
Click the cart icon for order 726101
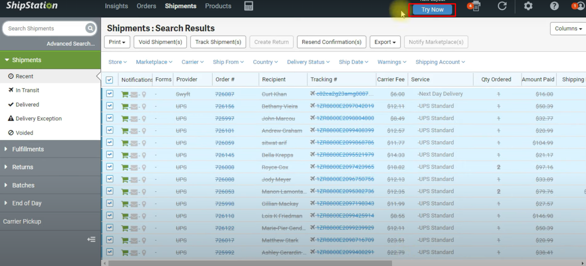pyautogui.click(x=125, y=131)
